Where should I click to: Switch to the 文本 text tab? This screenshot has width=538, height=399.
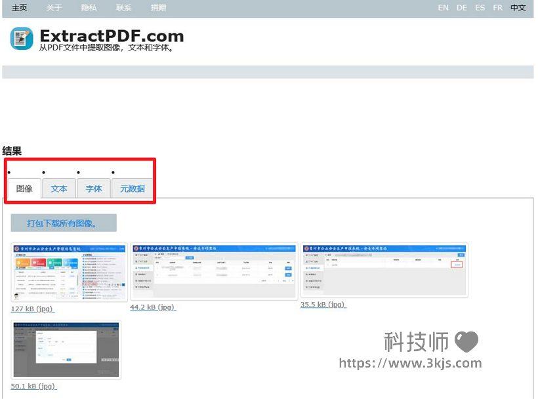pos(59,189)
